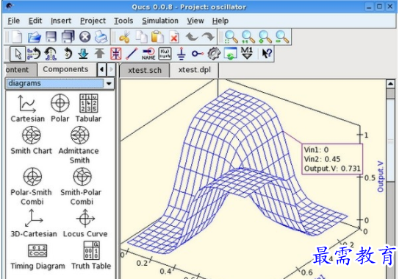Insert a wire label NAME tool
402x279 pixels.
148,54
